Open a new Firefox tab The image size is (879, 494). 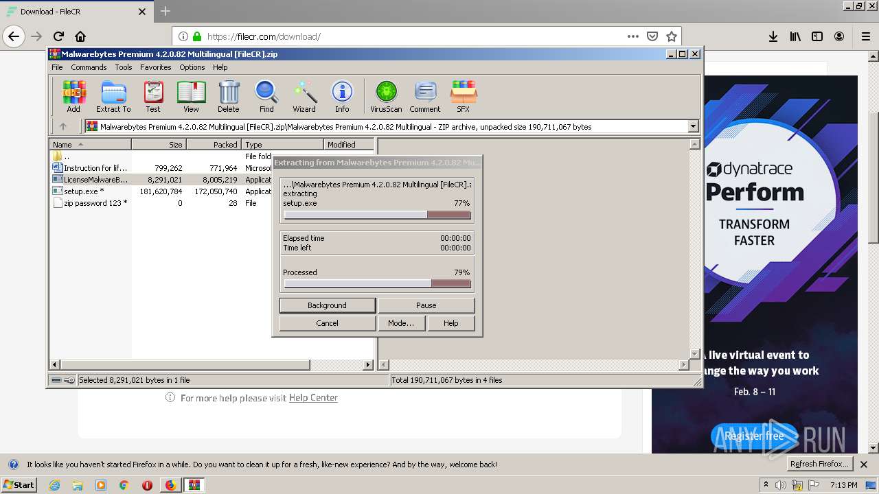click(x=165, y=11)
